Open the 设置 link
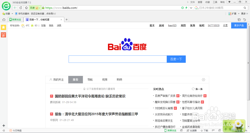The width and height of the screenshot is (250, 133). click(225, 25)
